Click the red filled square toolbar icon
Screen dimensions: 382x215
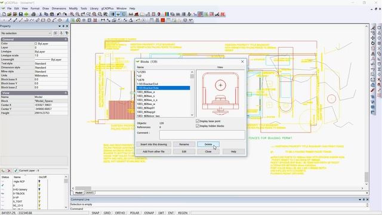point(163,20)
